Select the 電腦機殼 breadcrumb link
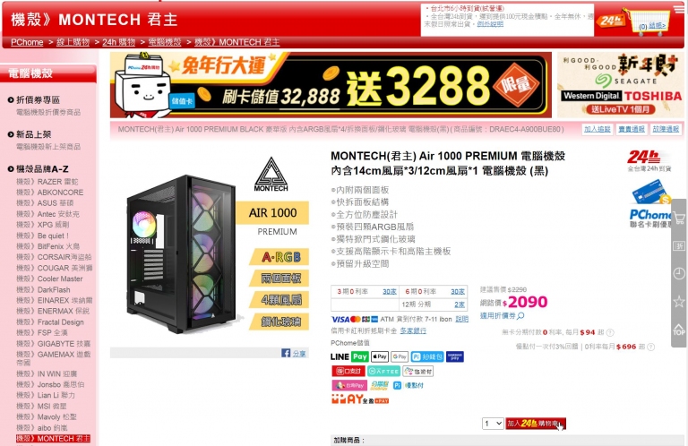Image resolution: width=688 pixels, height=446 pixels. pos(165,42)
